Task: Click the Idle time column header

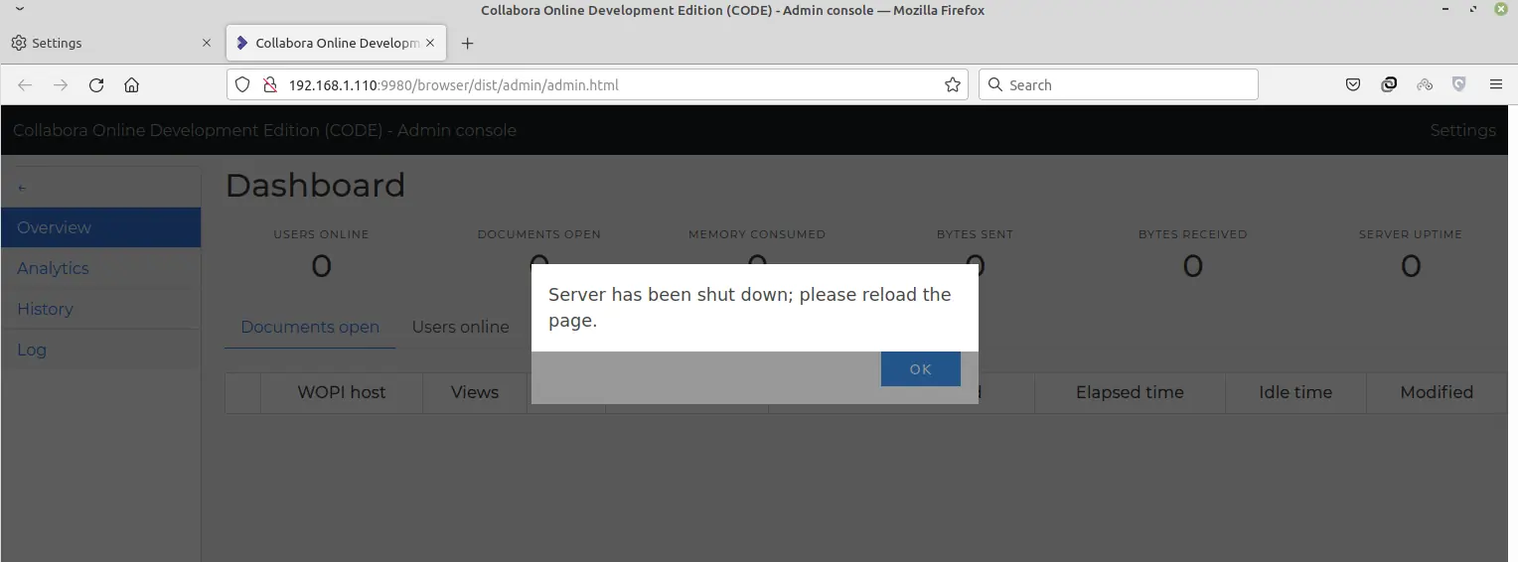Action: click(x=1295, y=392)
